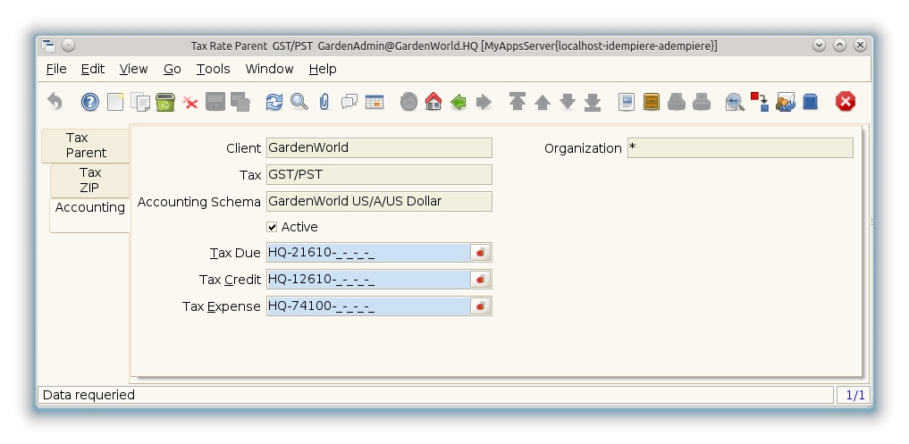Viewport: 909px width, 444px height.
Task: Switch to the Tax ZIP tab
Action: point(89,180)
